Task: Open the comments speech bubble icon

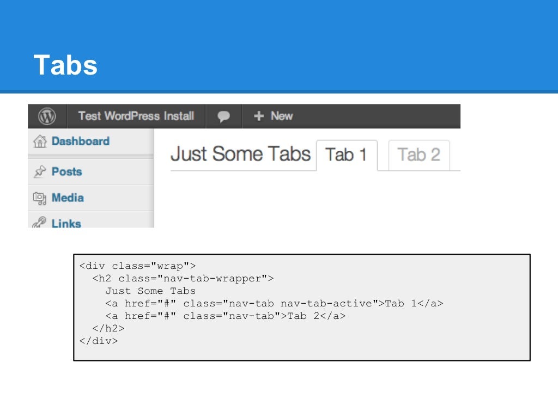Action: [223, 116]
